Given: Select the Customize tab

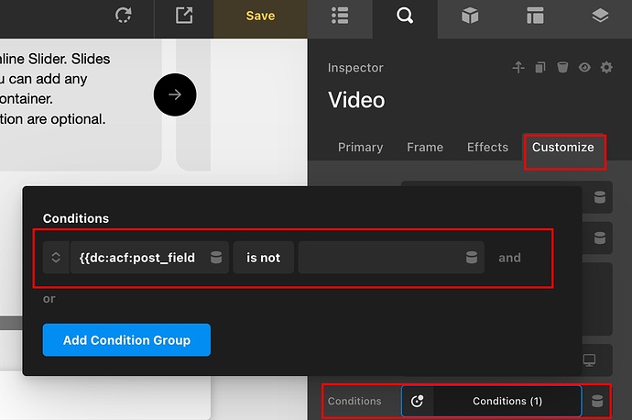Looking at the screenshot, I should 562,148.
